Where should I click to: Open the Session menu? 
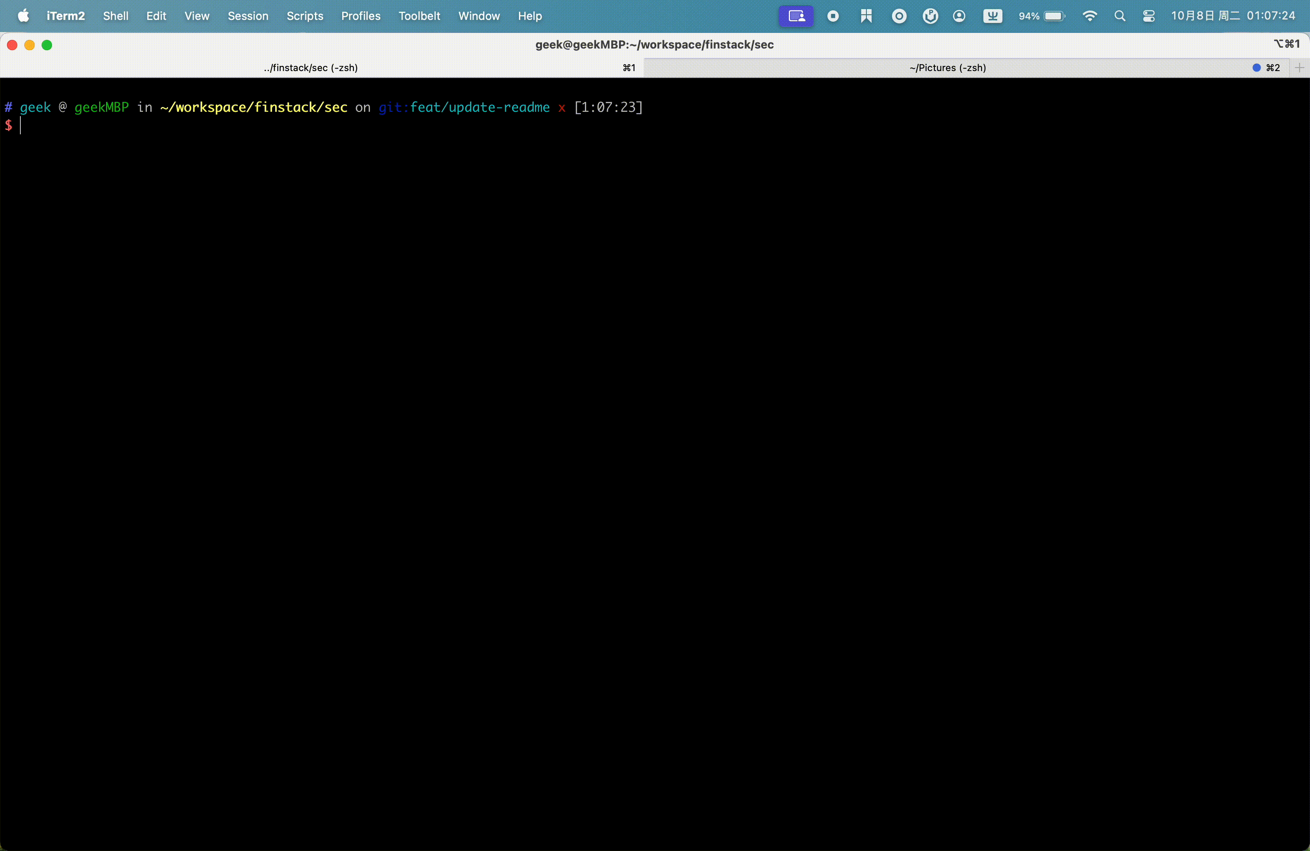pos(248,16)
